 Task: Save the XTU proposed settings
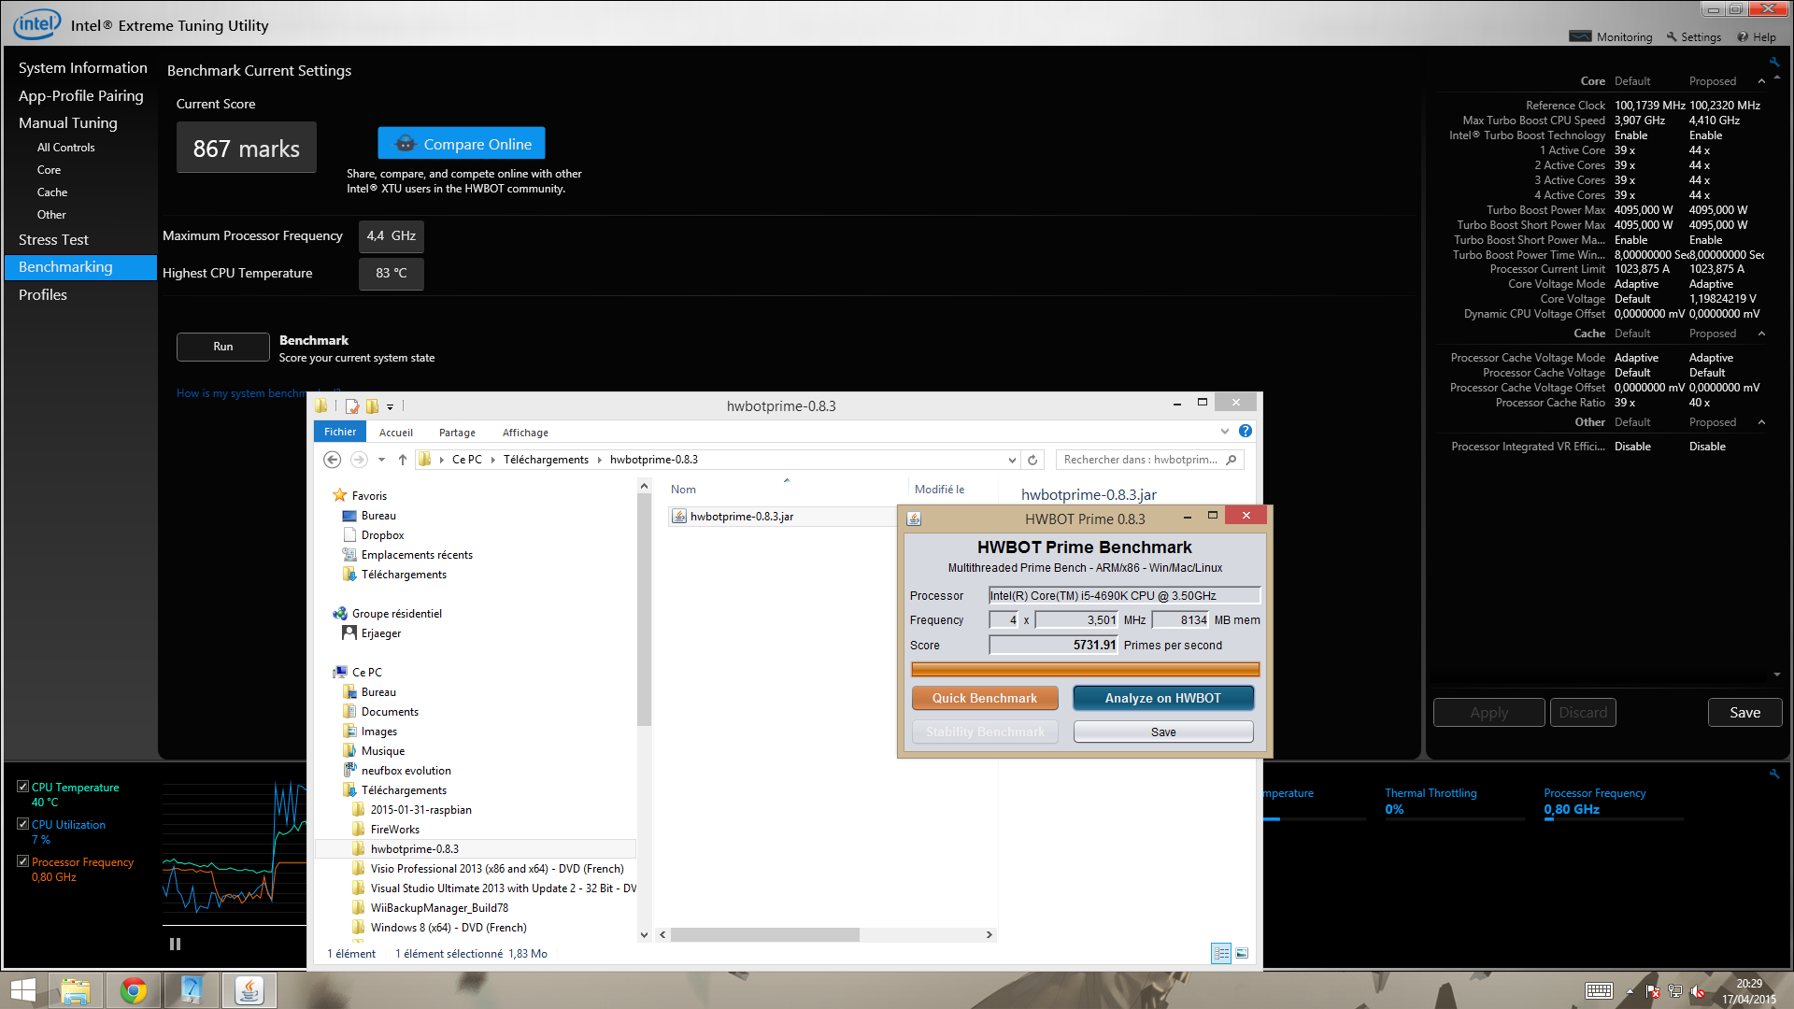tap(1744, 713)
